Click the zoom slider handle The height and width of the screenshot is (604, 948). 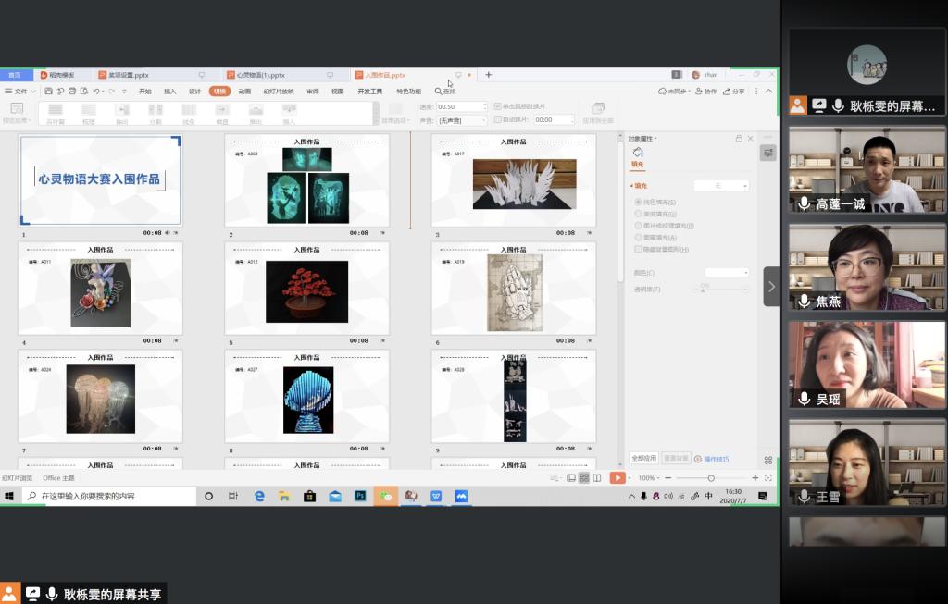click(x=711, y=477)
